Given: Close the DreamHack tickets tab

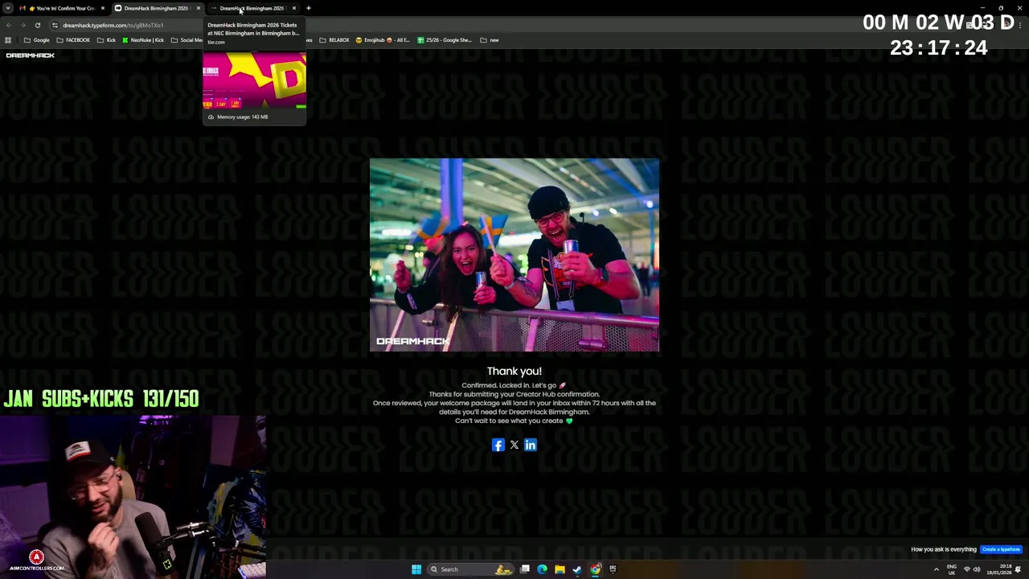Looking at the screenshot, I should tap(294, 8).
